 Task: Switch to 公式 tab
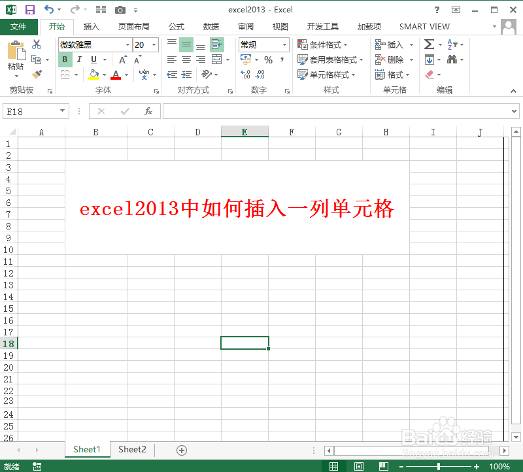(x=177, y=27)
